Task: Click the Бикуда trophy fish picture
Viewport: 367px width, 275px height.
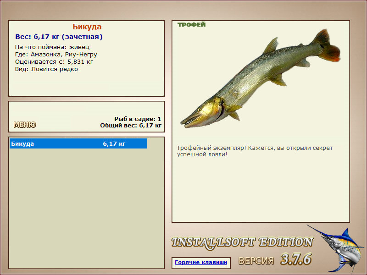Action: click(x=260, y=78)
